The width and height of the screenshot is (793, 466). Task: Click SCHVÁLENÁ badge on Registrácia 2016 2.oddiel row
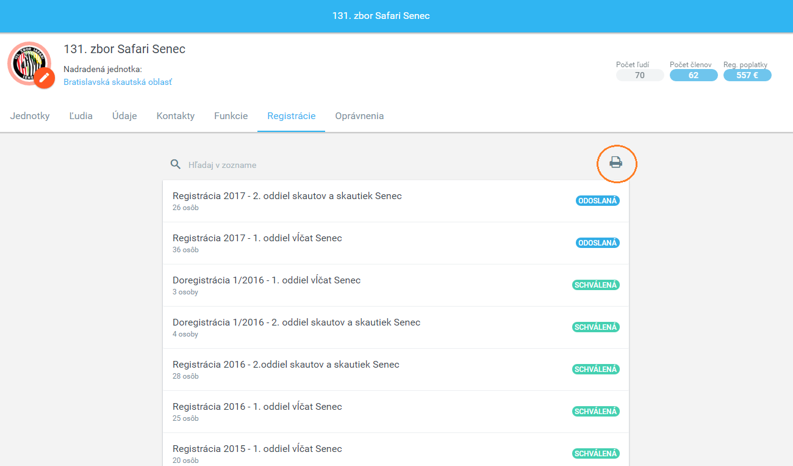[x=596, y=370]
